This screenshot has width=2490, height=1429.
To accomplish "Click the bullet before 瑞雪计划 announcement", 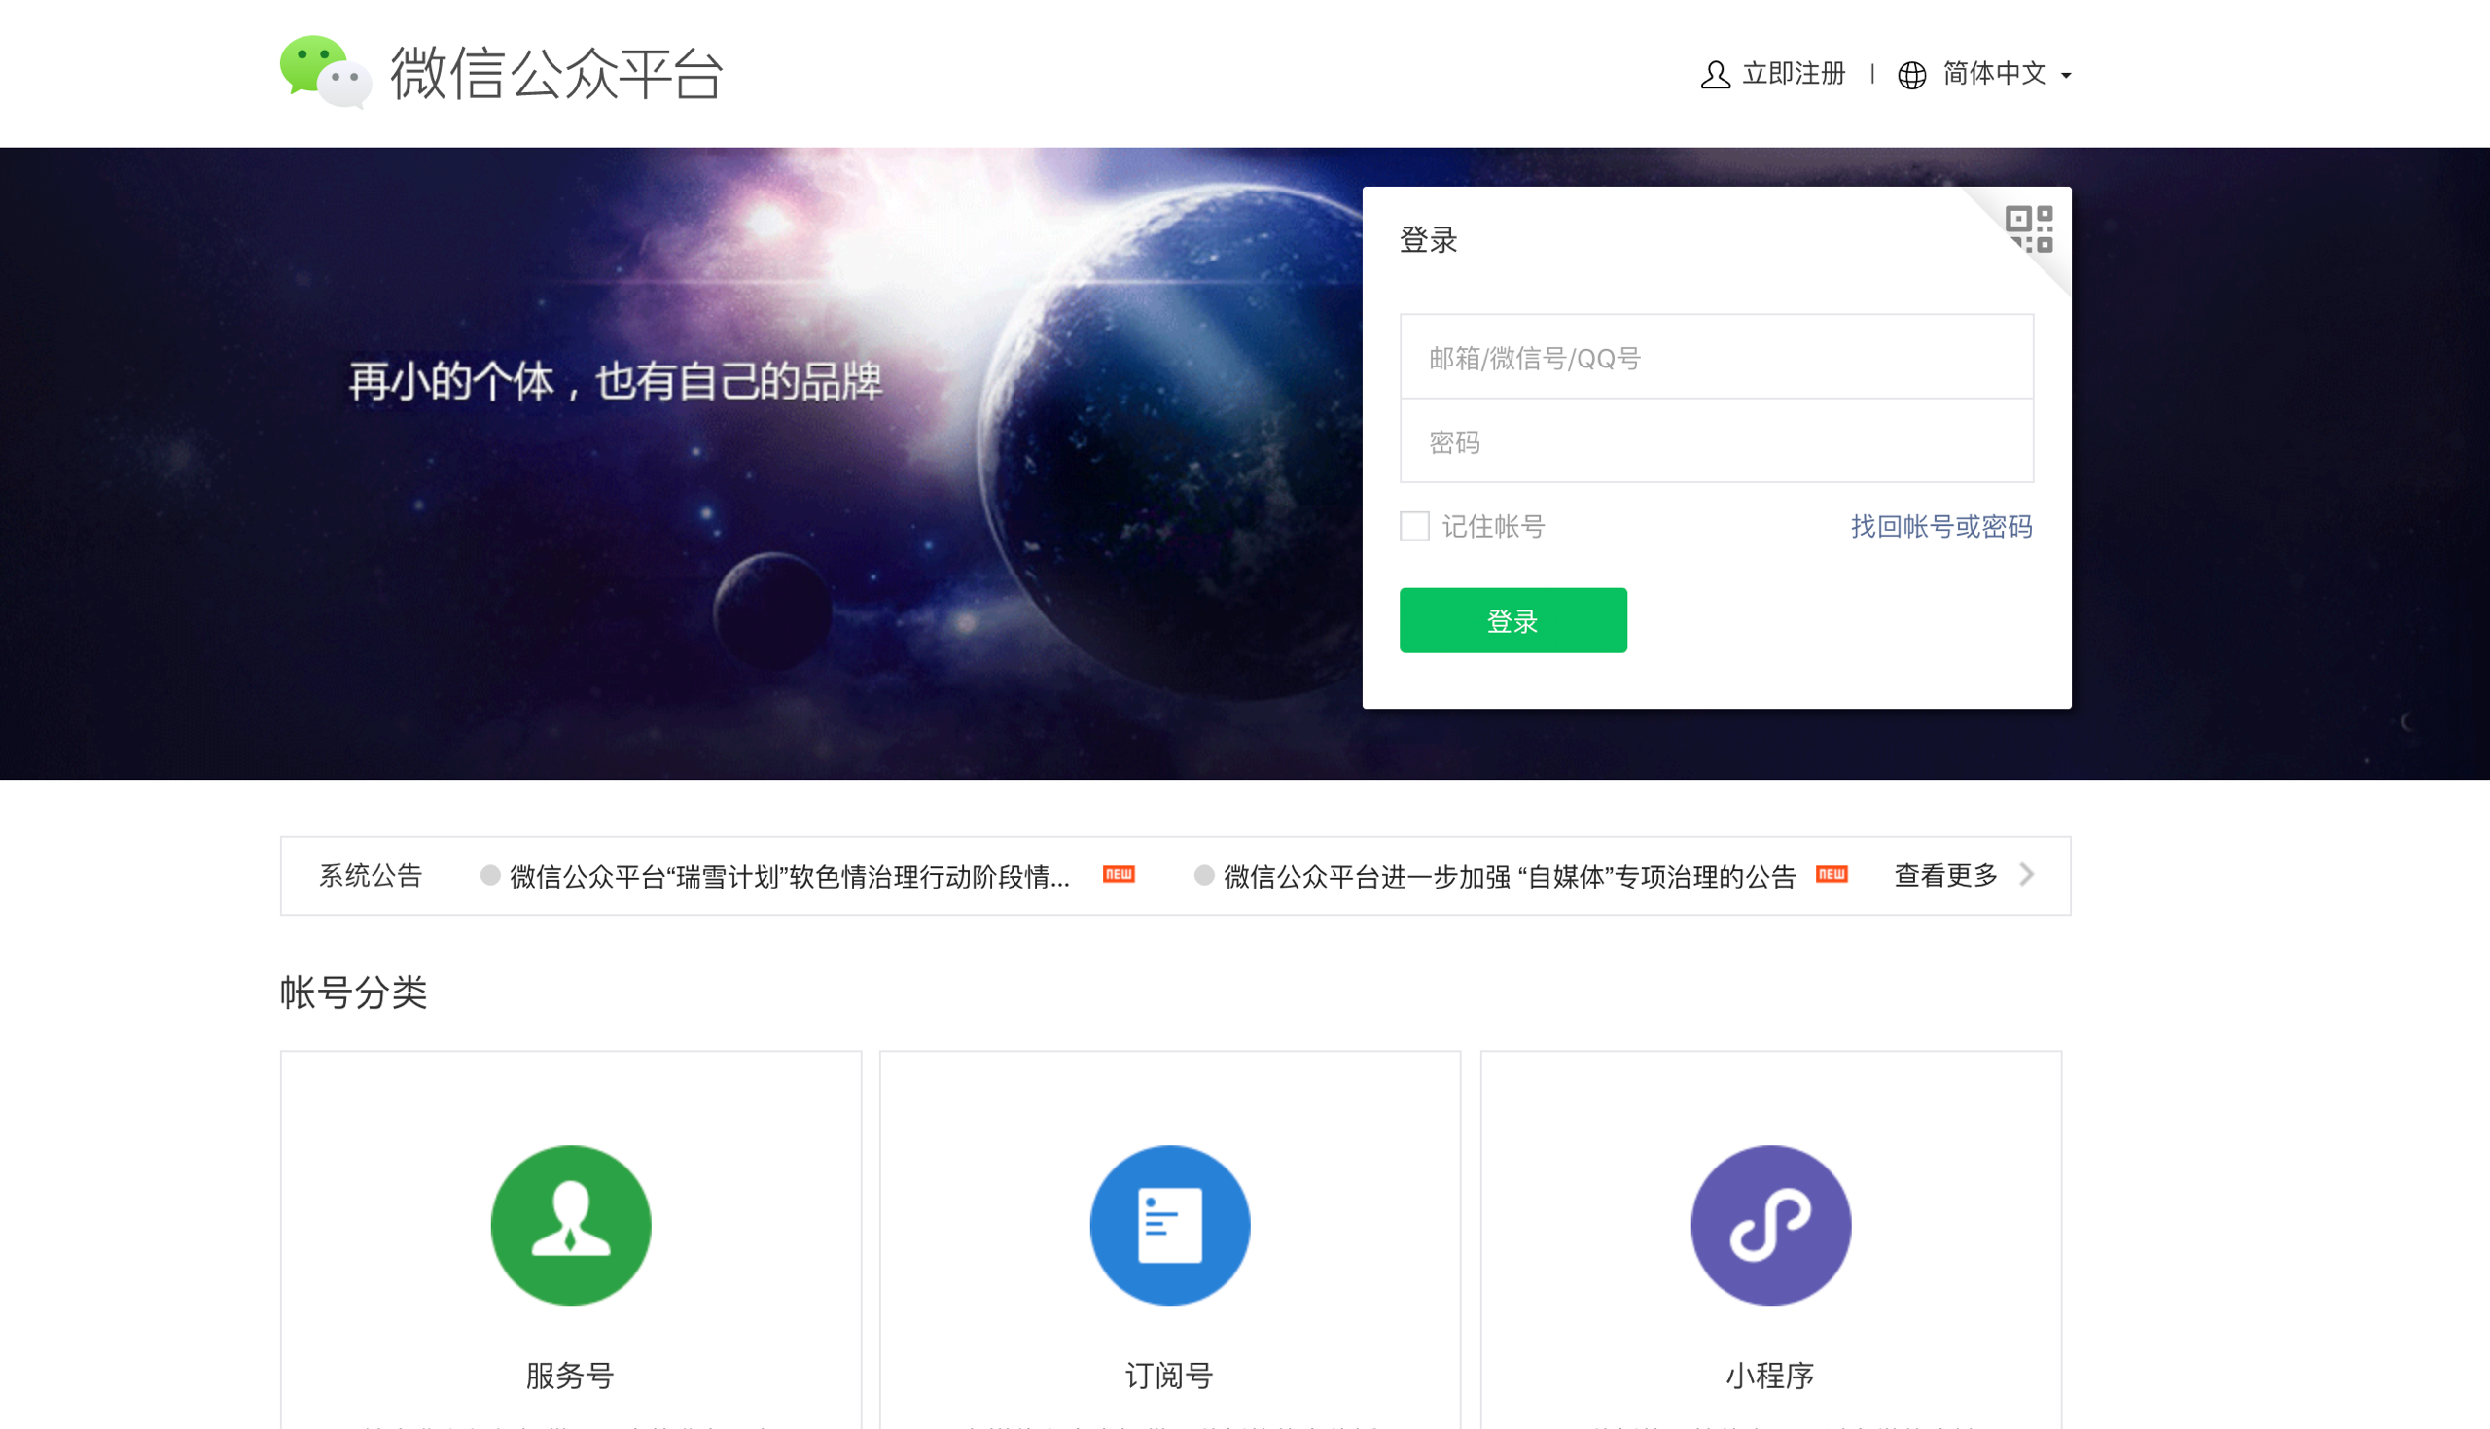I will pyautogui.click(x=490, y=875).
